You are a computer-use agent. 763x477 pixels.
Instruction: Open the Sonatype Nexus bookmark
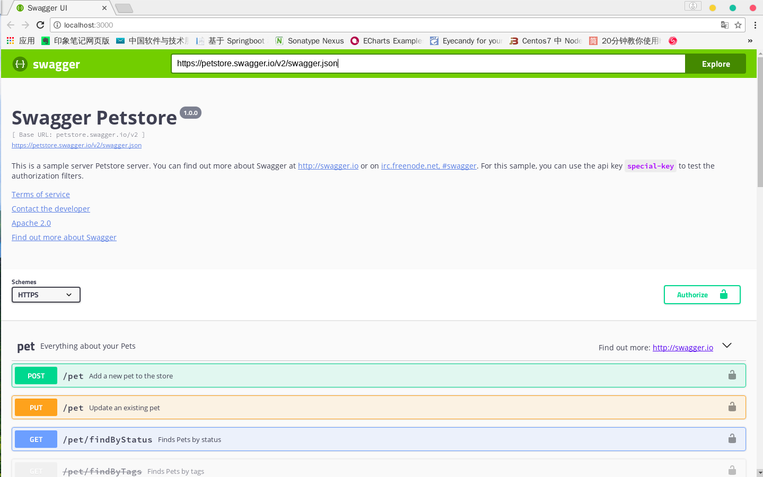[x=310, y=41]
